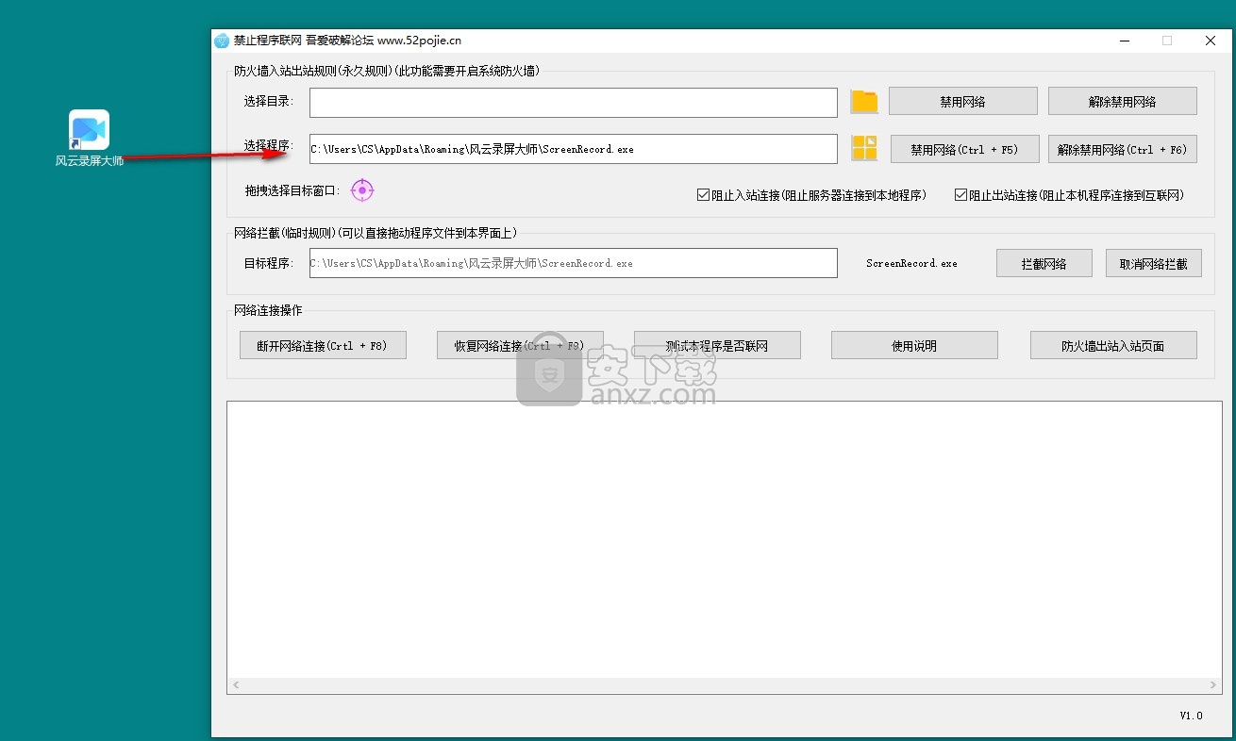This screenshot has width=1236, height=741.
Task: Click the 禁用网络 button for directory
Action: (x=963, y=102)
